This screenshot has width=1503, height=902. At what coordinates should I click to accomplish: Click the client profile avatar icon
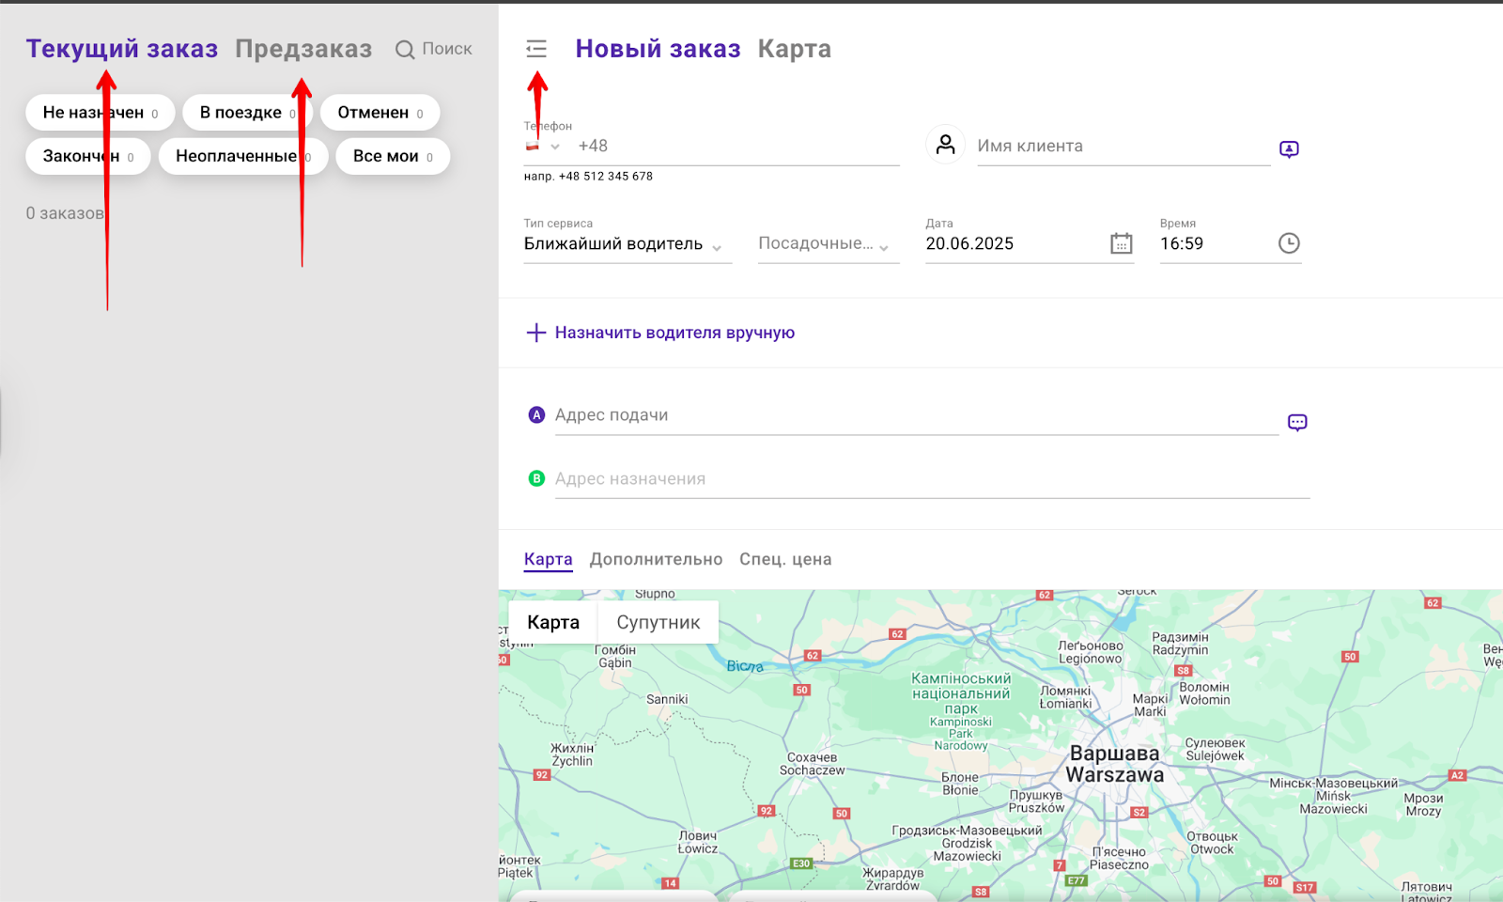coord(945,145)
